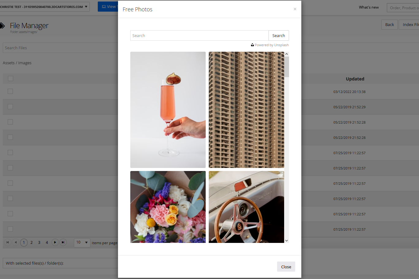Select the cocktail with fig photo thumbnail
This screenshot has height=279, width=419.
[x=168, y=110]
